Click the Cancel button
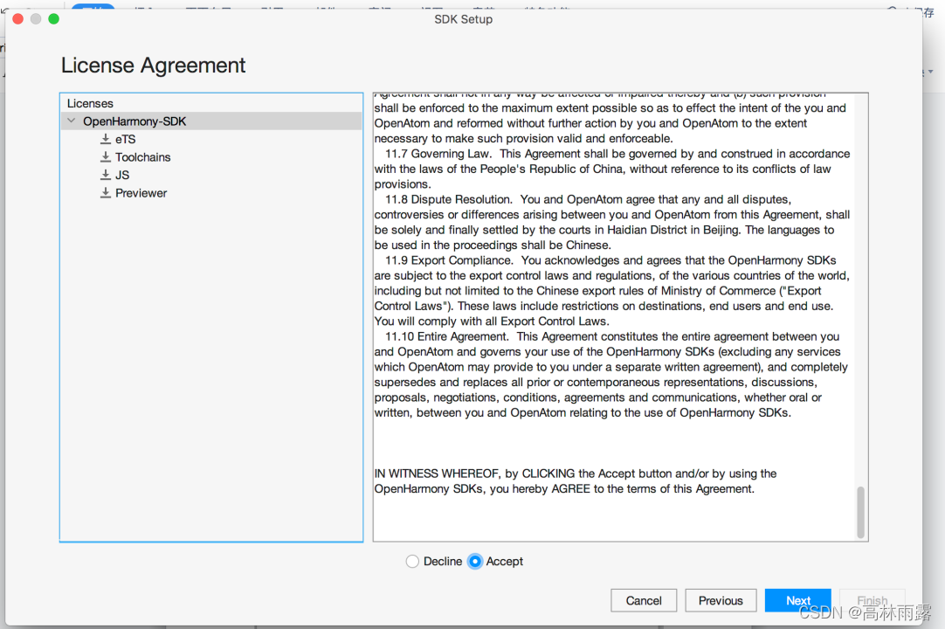The image size is (945, 629). click(x=644, y=601)
